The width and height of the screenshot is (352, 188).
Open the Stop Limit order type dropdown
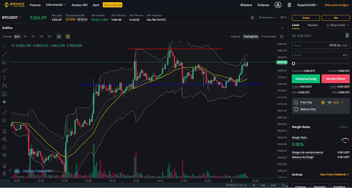tap(338, 25)
